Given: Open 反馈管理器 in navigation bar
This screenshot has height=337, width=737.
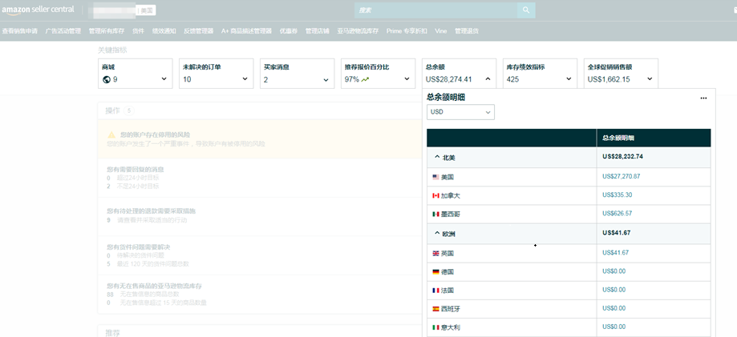Looking at the screenshot, I should pos(198,31).
